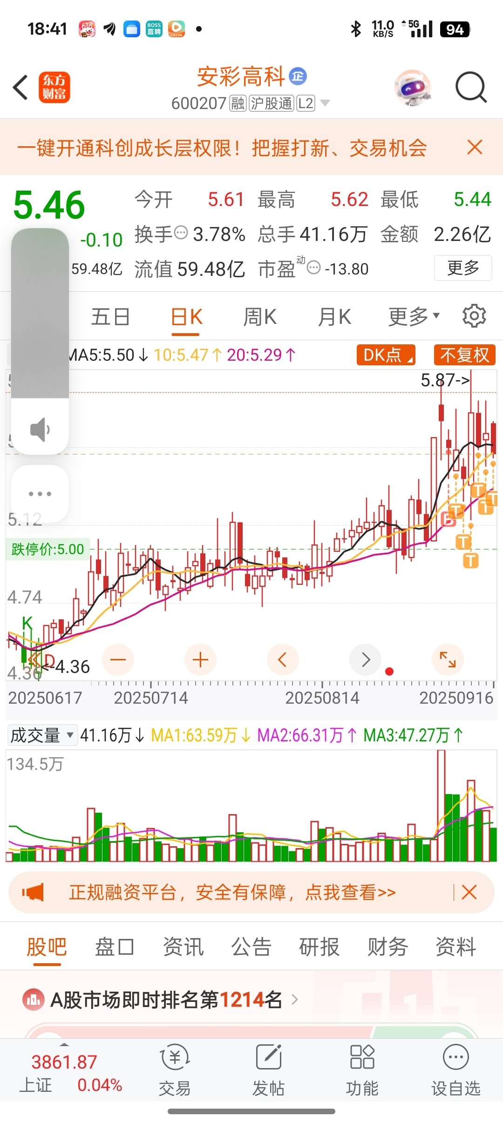Close the 正规融资平台 banner
This screenshot has width=503, height=1124.
(x=469, y=892)
